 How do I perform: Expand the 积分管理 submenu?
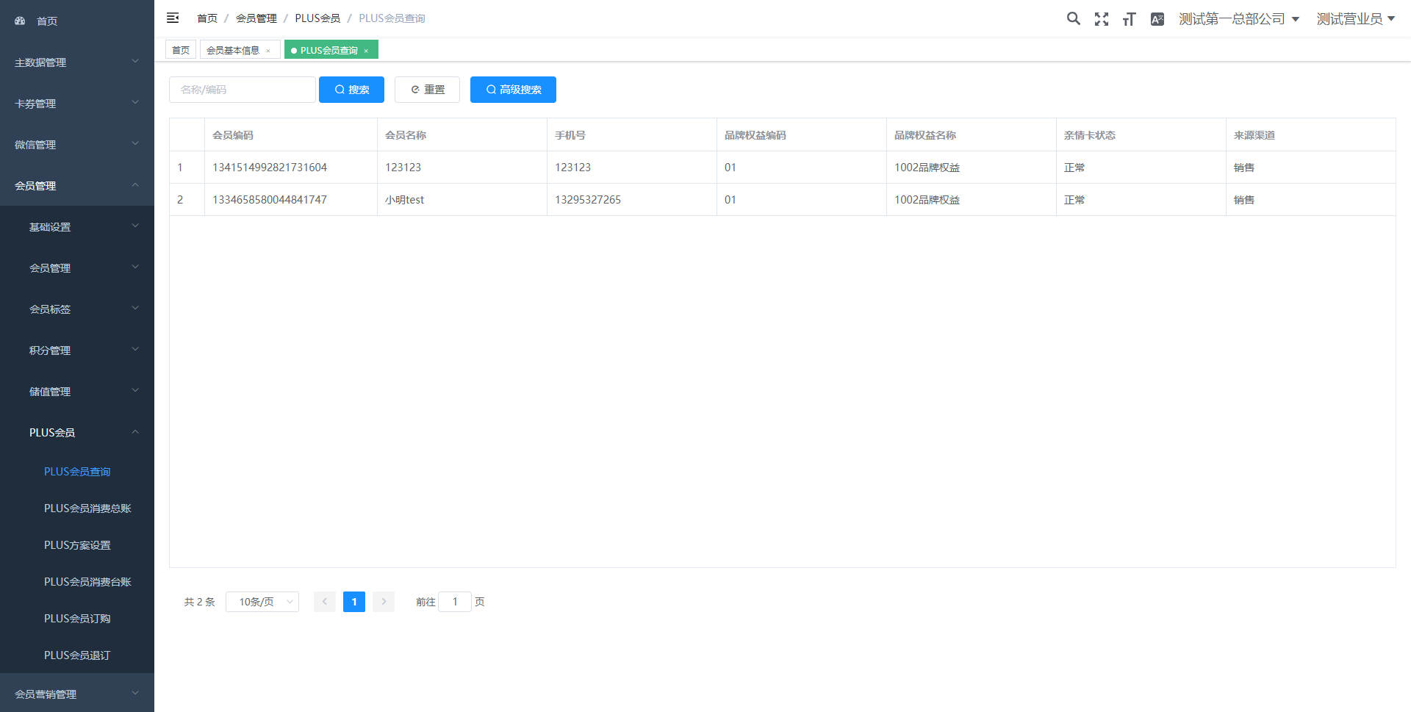(x=77, y=350)
